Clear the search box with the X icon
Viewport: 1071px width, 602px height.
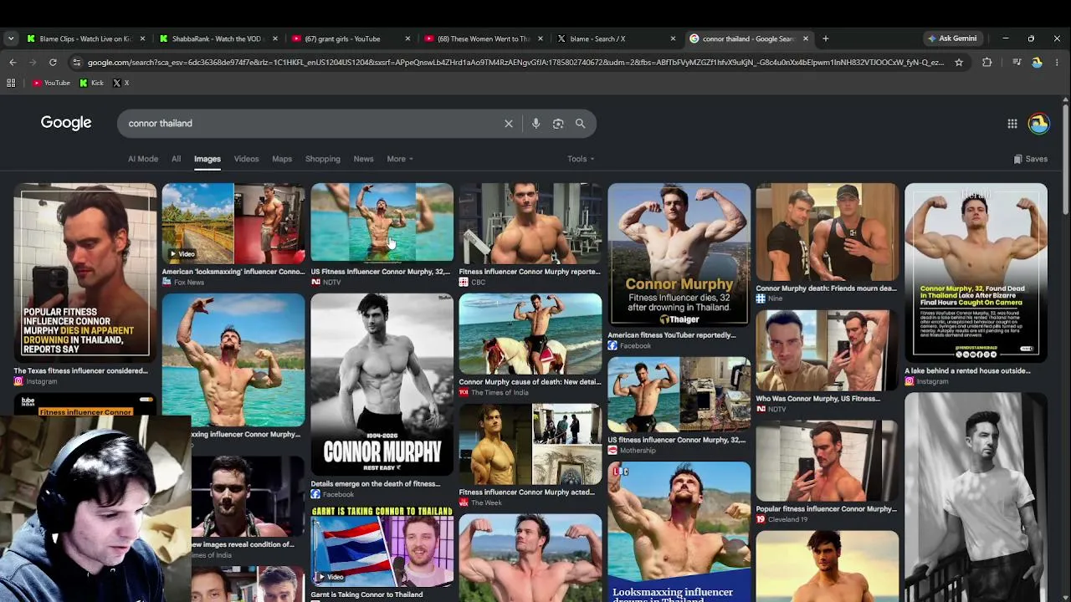pos(509,124)
